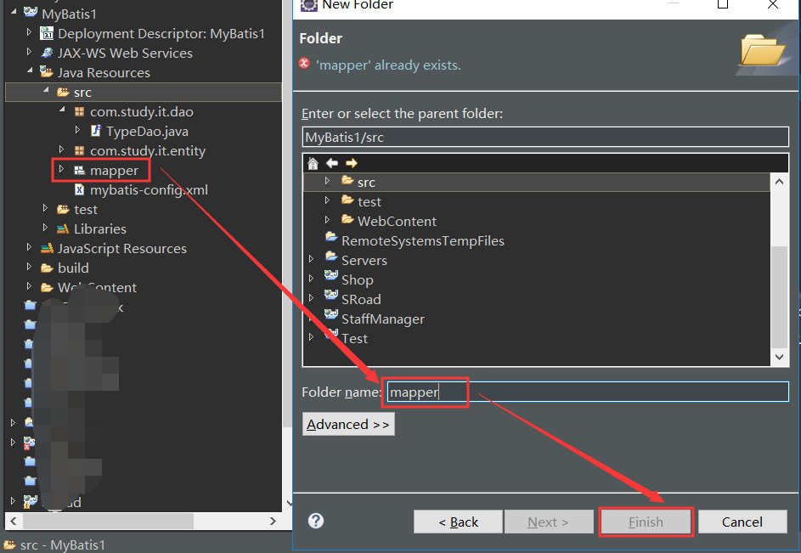Click the mapper package icon in explorer
Image resolution: width=801 pixels, height=553 pixels.
(x=79, y=170)
